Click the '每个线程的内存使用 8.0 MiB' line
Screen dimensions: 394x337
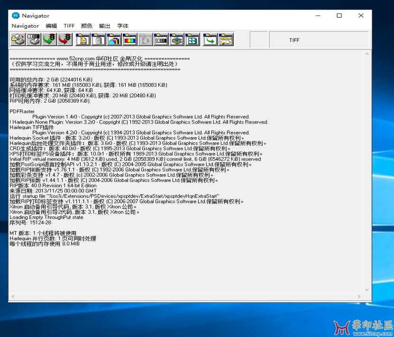point(45,243)
